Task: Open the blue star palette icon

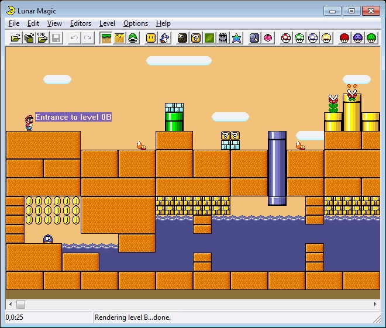Action: coord(236,38)
